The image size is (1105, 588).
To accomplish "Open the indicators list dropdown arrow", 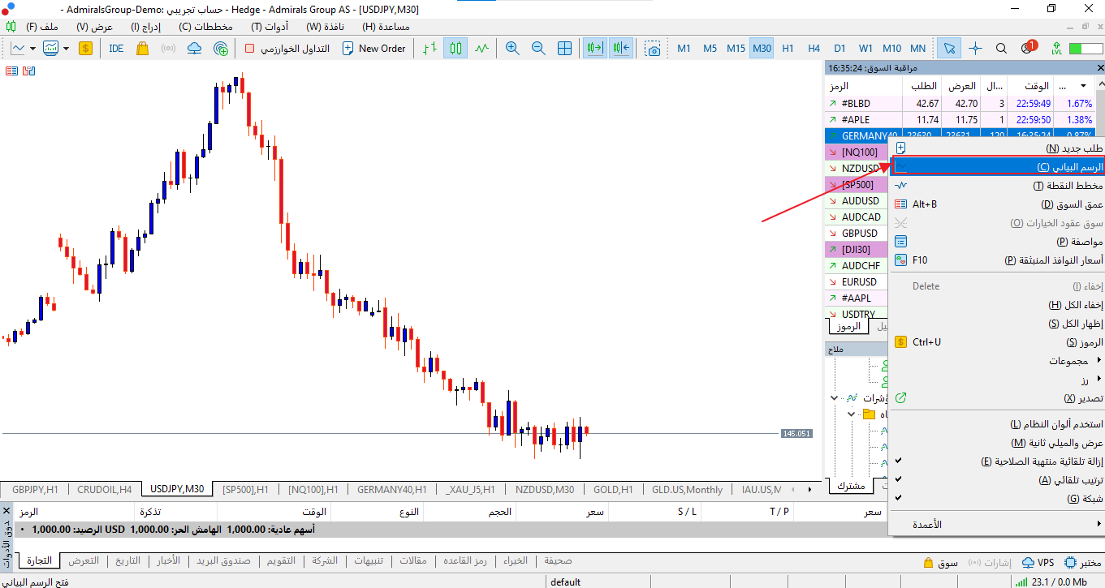I will [65, 49].
